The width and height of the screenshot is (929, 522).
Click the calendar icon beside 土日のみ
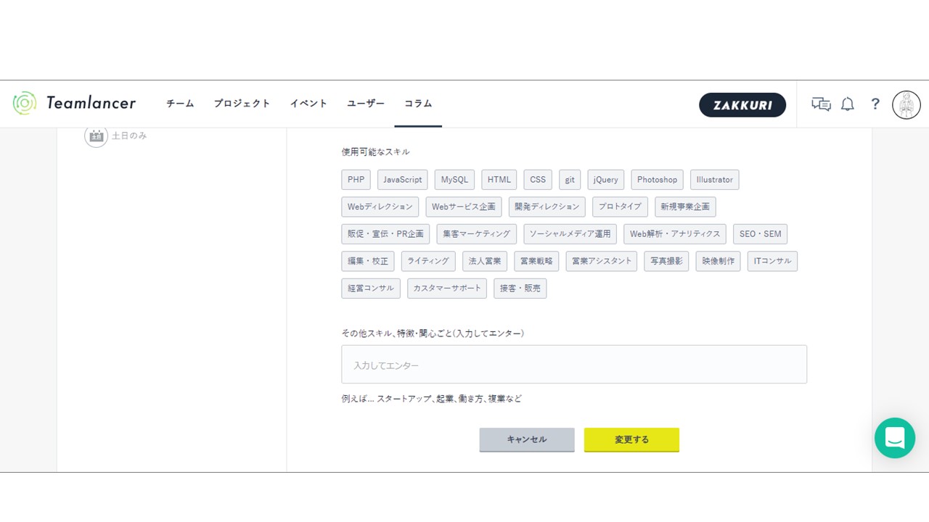coord(96,136)
